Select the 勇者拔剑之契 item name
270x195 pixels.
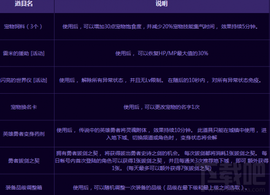tap(24, 160)
